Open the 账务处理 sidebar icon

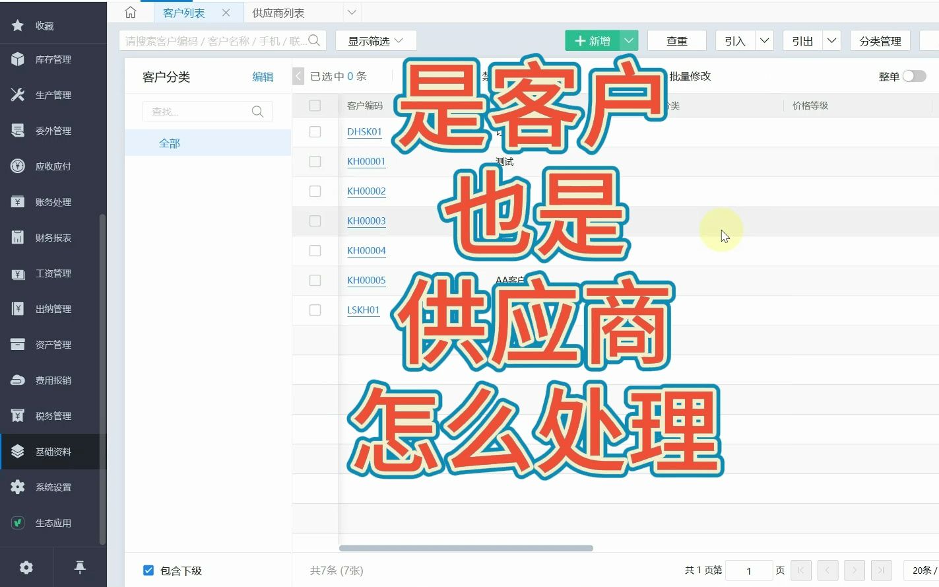[x=18, y=202]
